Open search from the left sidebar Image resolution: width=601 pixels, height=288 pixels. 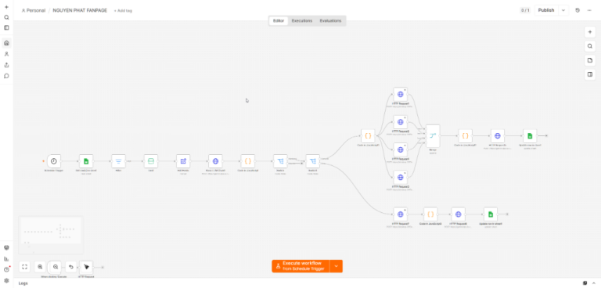6,17
